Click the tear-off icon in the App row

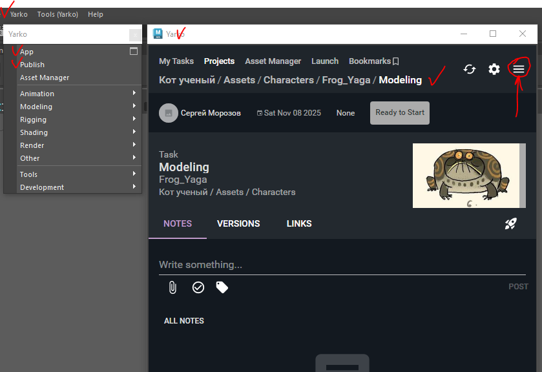(134, 51)
